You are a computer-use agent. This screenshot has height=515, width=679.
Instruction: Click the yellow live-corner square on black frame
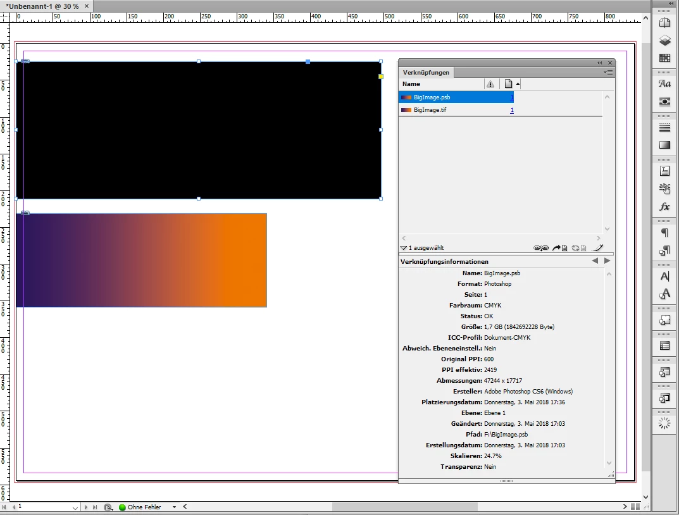click(x=381, y=77)
